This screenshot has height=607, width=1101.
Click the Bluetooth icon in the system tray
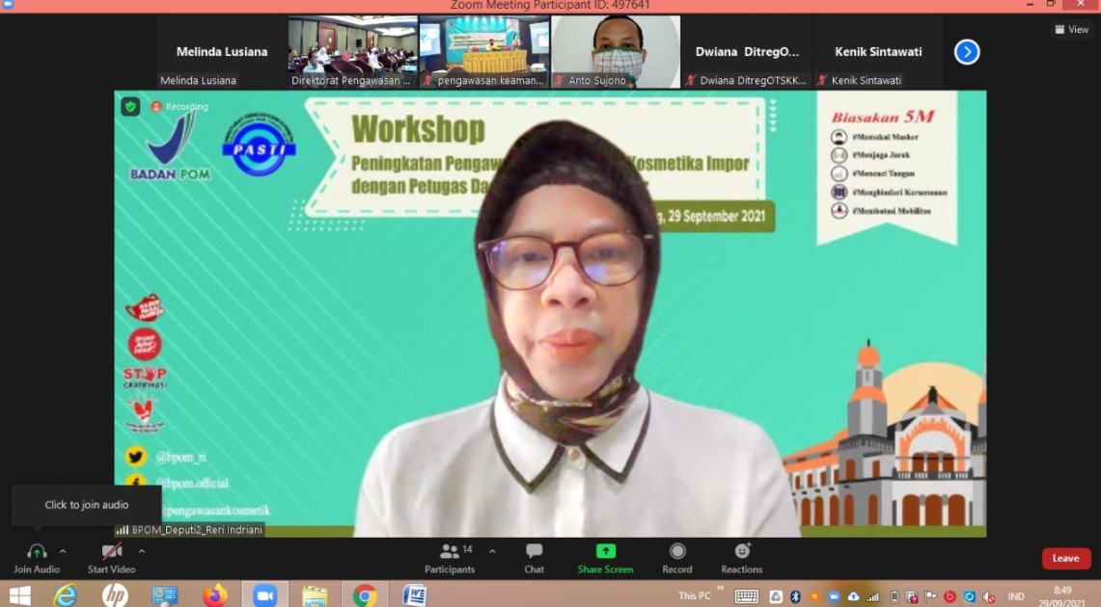(795, 594)
